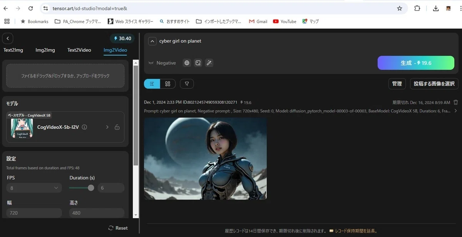Open マップ bookmark
Viewport: 462px width, 237px height.
point(311,22)
